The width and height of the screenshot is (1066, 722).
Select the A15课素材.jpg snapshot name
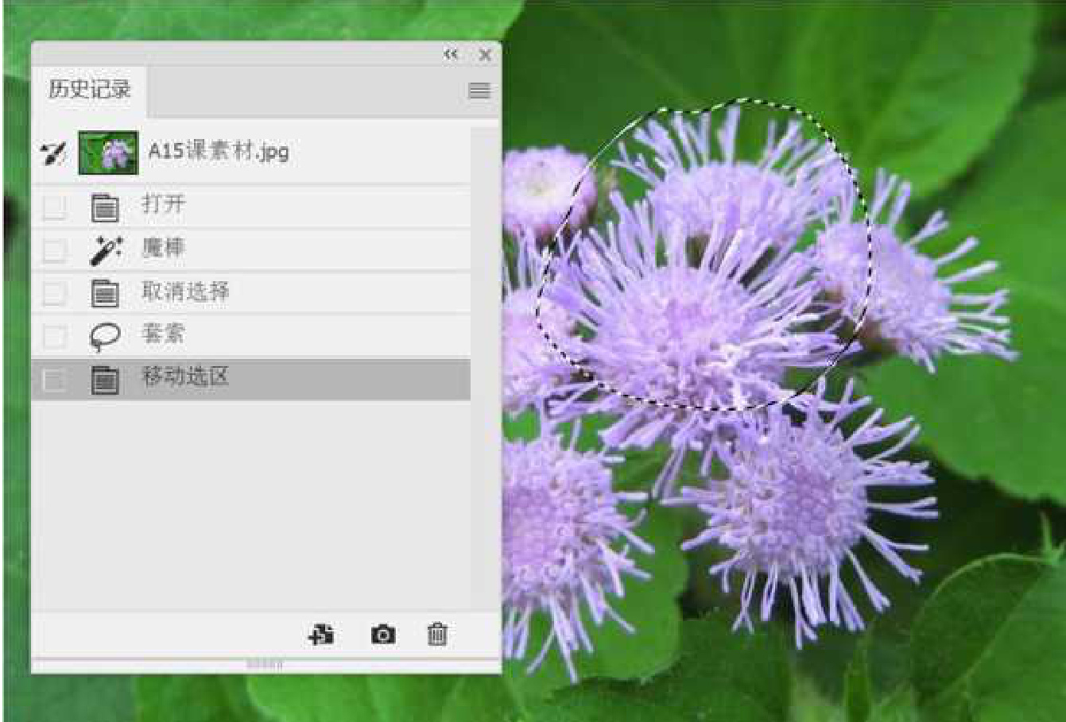(219, 151)
